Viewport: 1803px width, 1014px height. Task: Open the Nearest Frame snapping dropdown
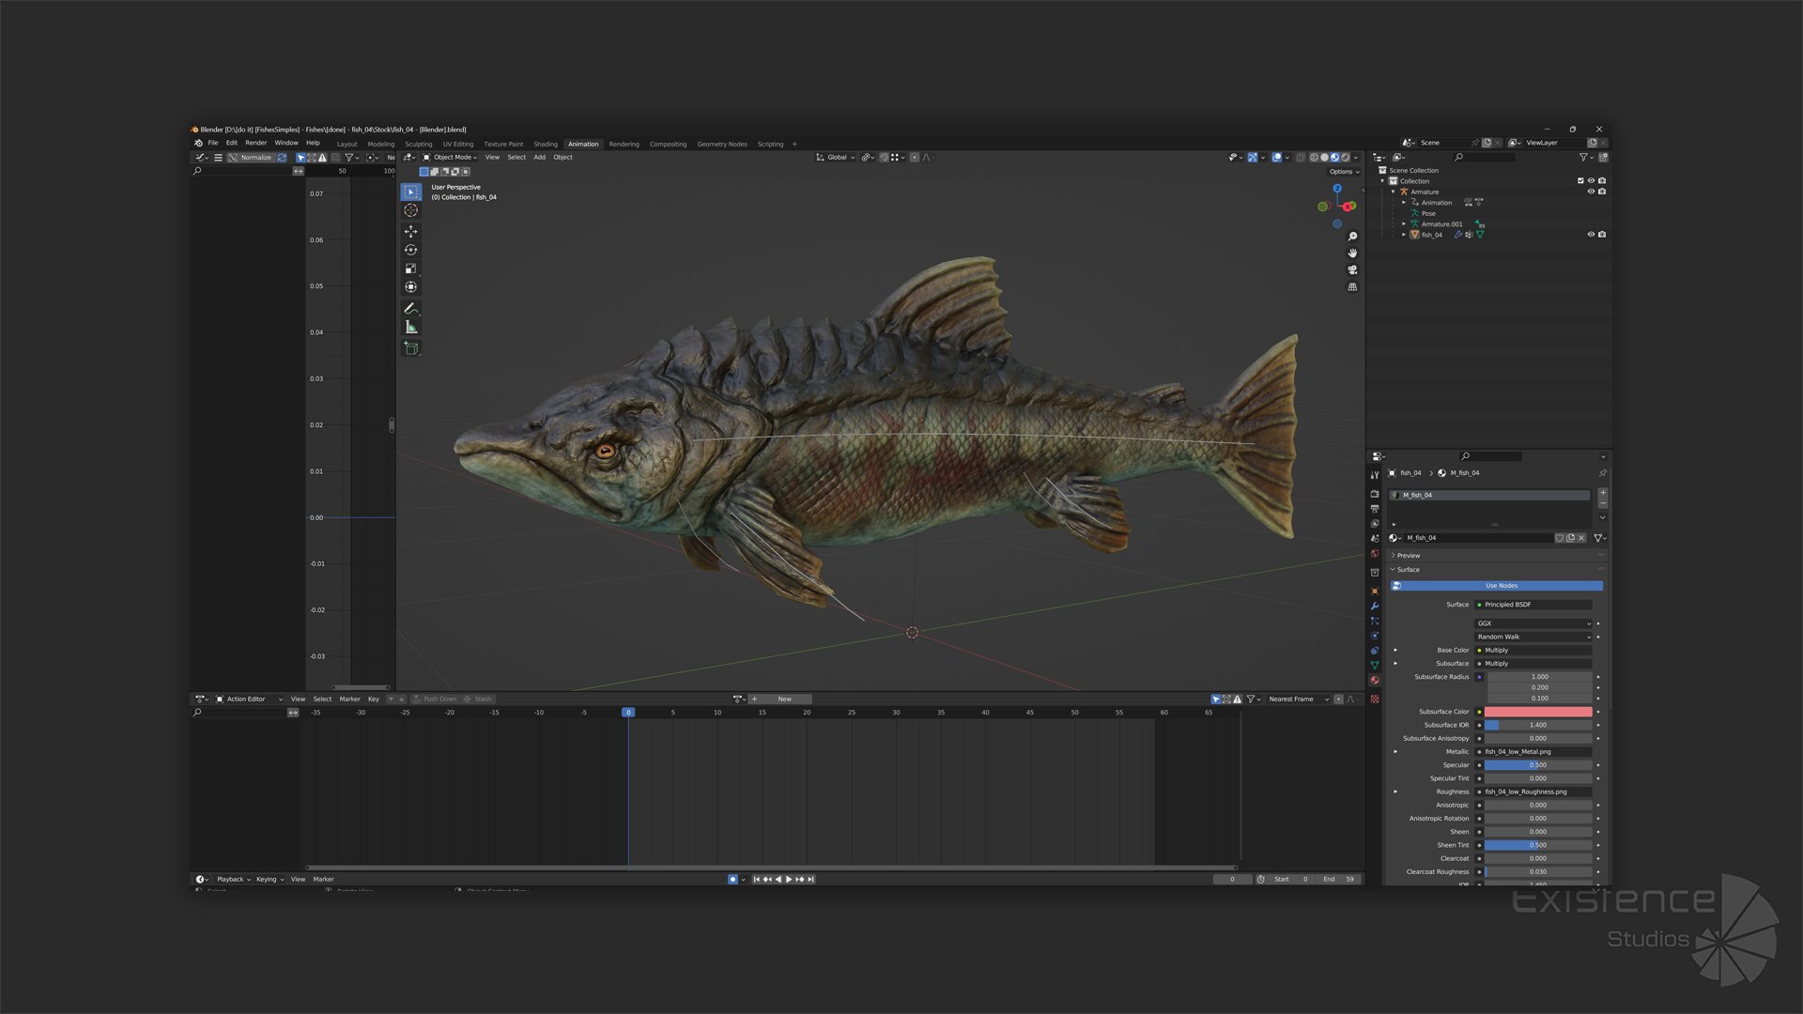(1298, 699)
